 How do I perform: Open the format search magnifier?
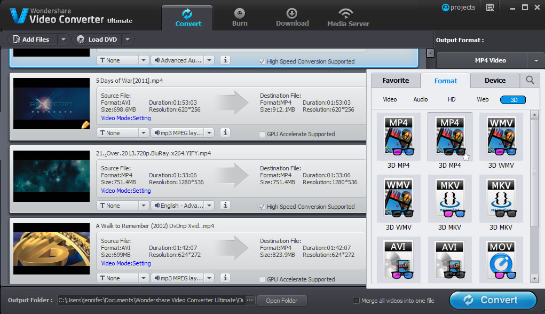pyautogui.click(x=530, y=80)
